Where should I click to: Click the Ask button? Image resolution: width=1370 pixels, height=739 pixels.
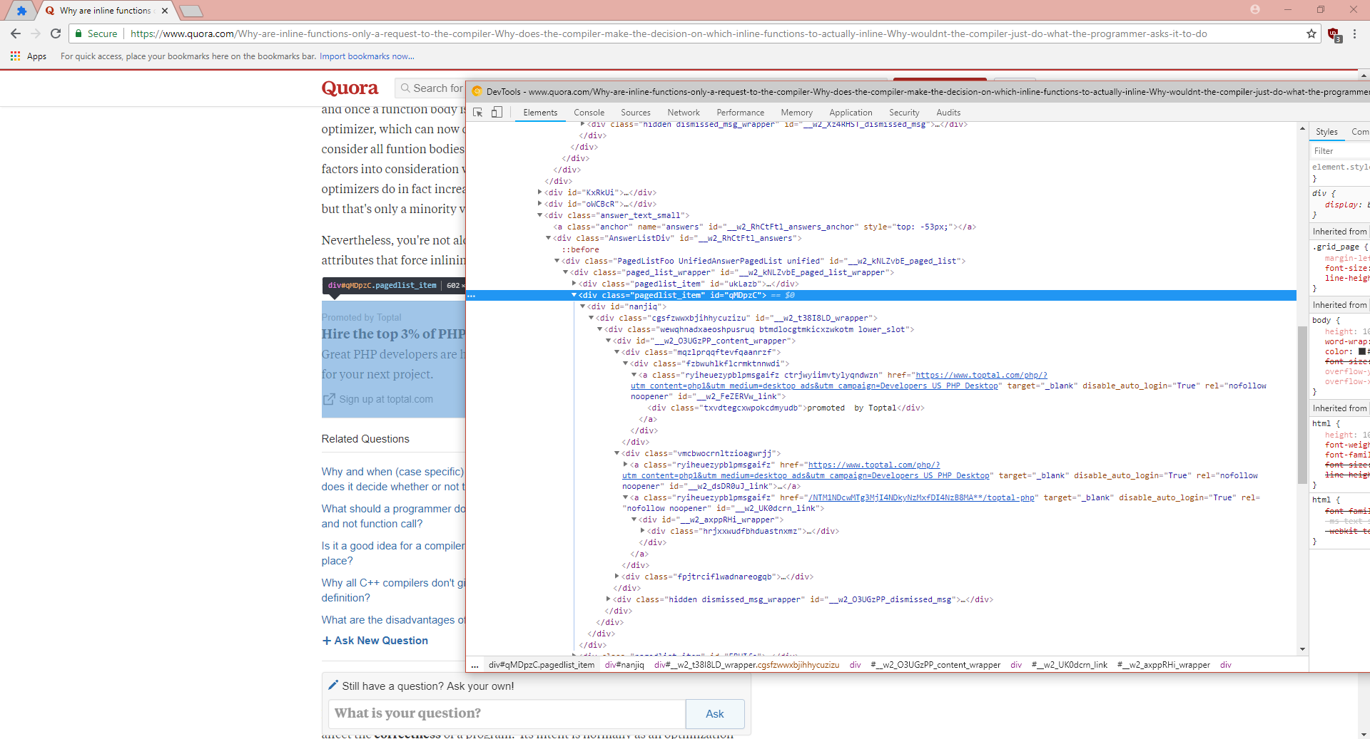[714, 713]
